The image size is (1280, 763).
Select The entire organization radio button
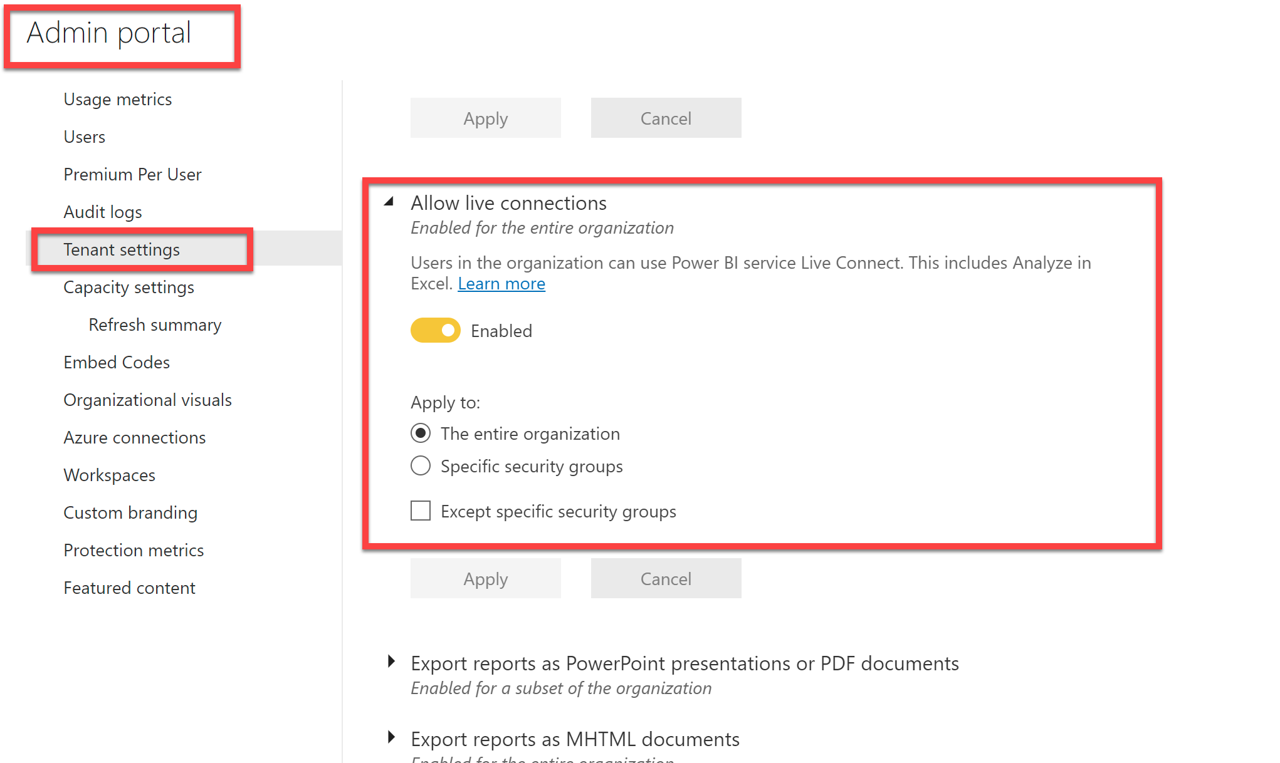click(x=421, y=433)
